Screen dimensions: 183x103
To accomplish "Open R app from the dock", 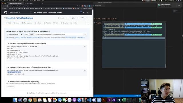I will pos(99,100).
